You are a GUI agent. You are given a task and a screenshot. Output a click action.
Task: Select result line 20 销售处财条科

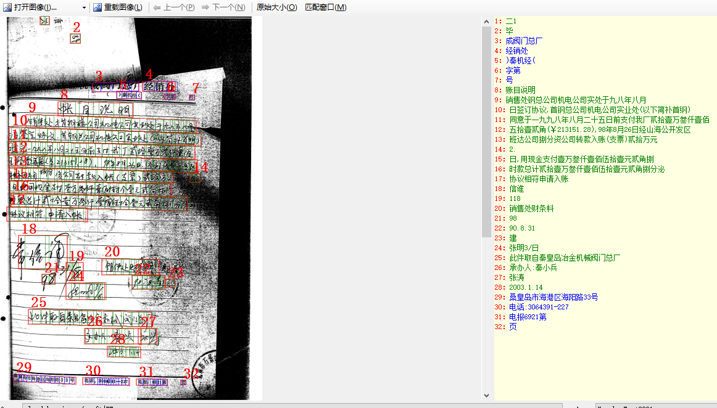click(x=531, y=208)
